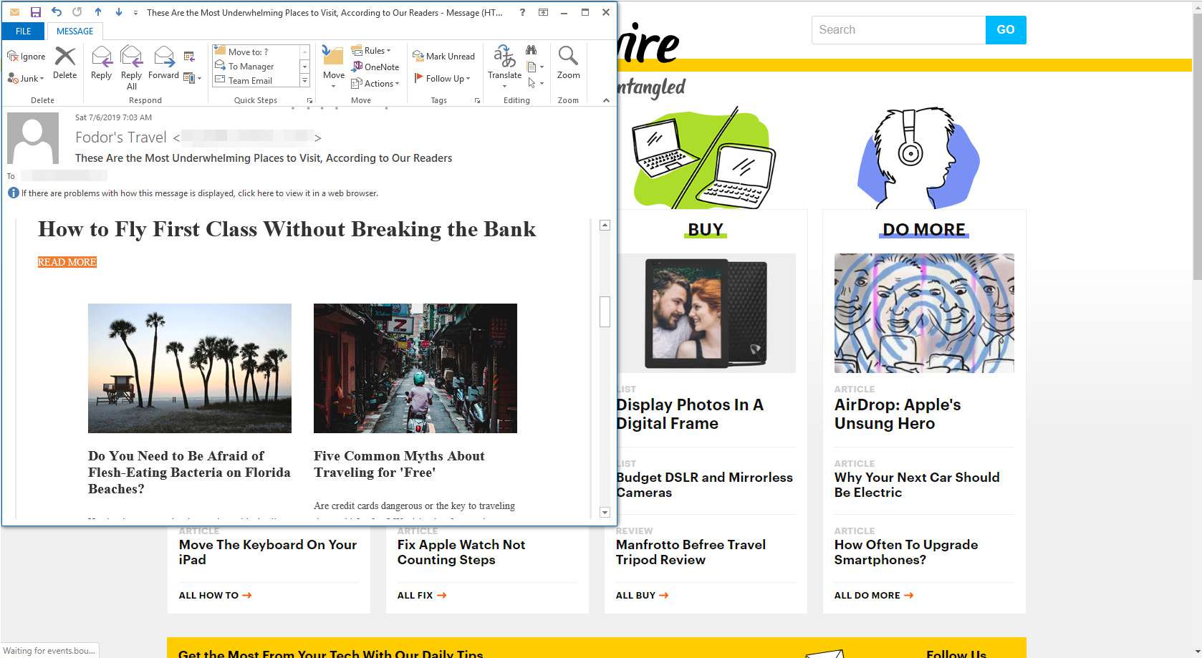Click the ALL DO MORE arrow link
This screenshot has width=1202, height=658.
(874, 595)
